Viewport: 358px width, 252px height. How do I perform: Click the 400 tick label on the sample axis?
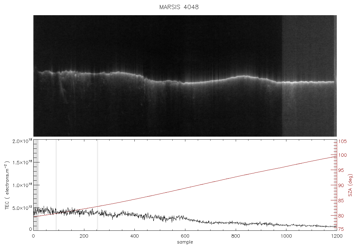click(x=134, y=236)
